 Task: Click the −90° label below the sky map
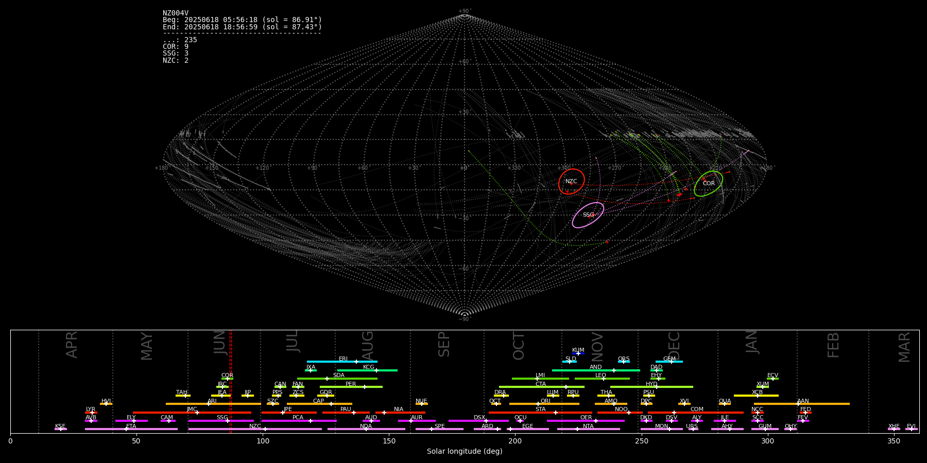[x=465, y=319]
